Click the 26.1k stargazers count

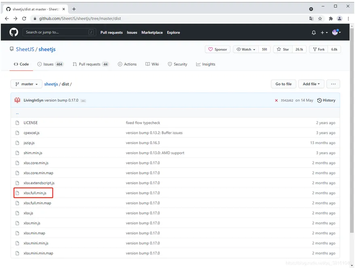pyautogui.click(x=299, y=49)
